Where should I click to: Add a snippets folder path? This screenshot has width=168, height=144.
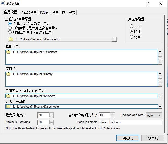[160, 96]
